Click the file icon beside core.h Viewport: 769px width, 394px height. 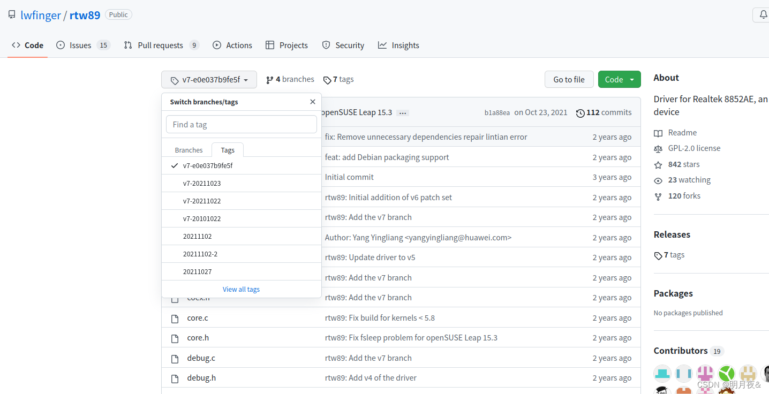(x=175, y=338)
